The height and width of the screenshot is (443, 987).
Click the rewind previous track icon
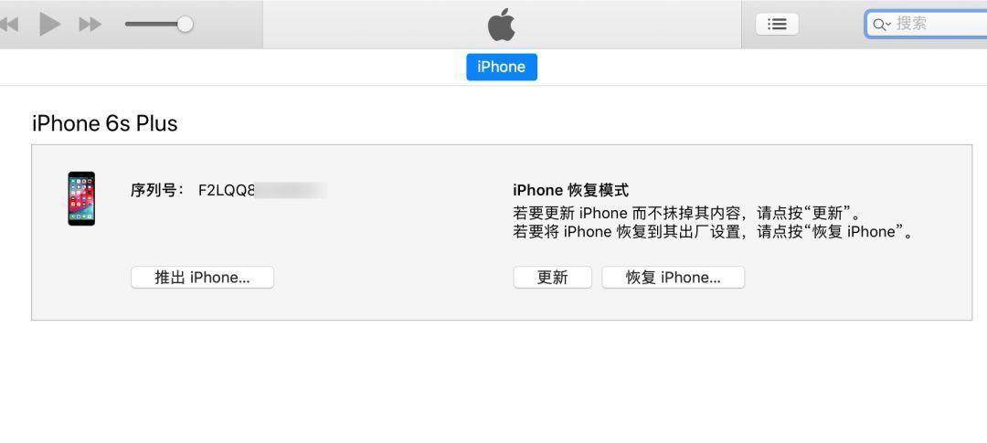(x=9, y=25)
